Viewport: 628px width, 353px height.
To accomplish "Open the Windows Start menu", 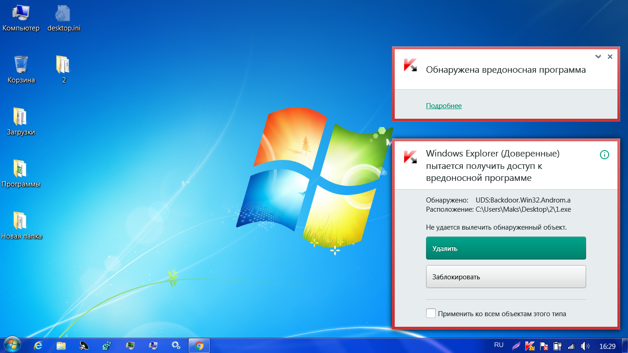I will click(12, 345).
